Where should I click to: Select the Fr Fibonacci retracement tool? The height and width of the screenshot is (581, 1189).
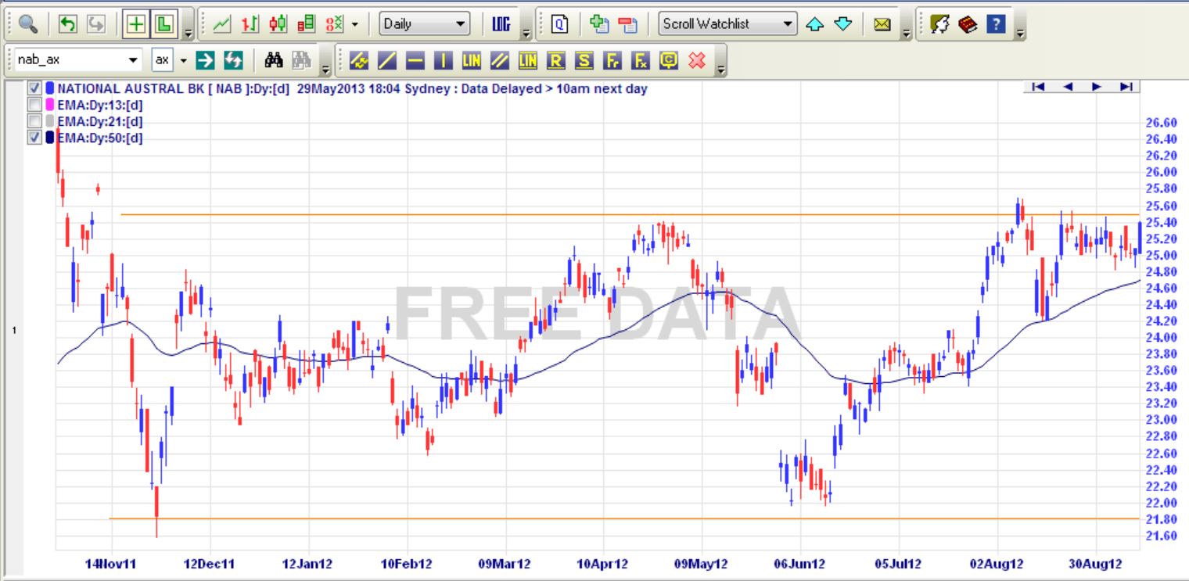(612, 59)
